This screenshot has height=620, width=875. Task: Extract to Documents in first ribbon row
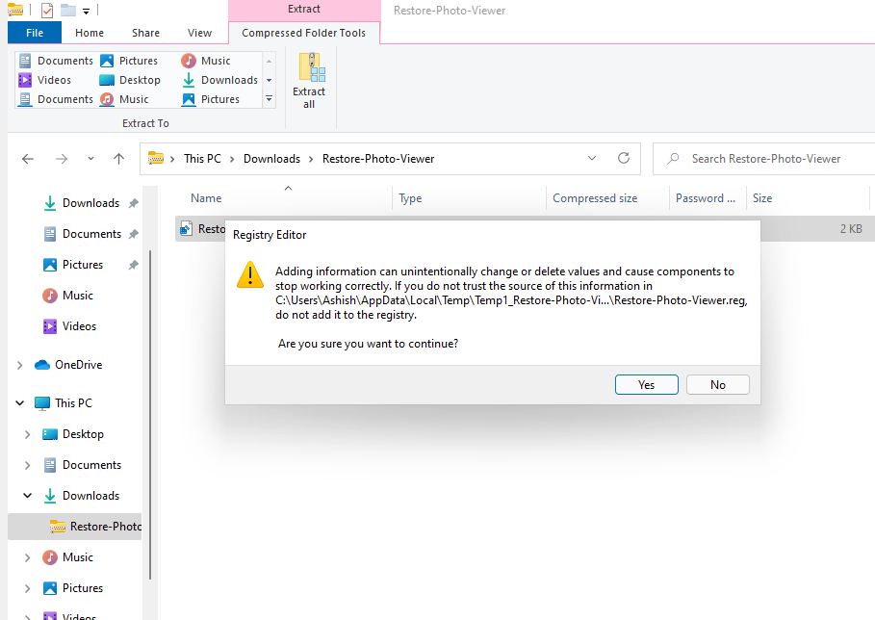tap(56, 61)
